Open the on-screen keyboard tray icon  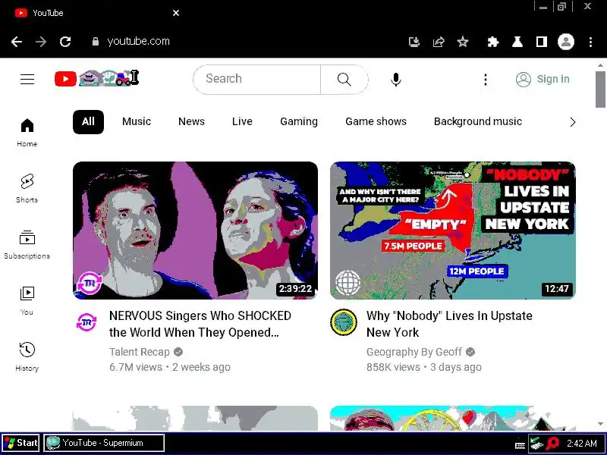pyautogui.click(x=520, y=445)
